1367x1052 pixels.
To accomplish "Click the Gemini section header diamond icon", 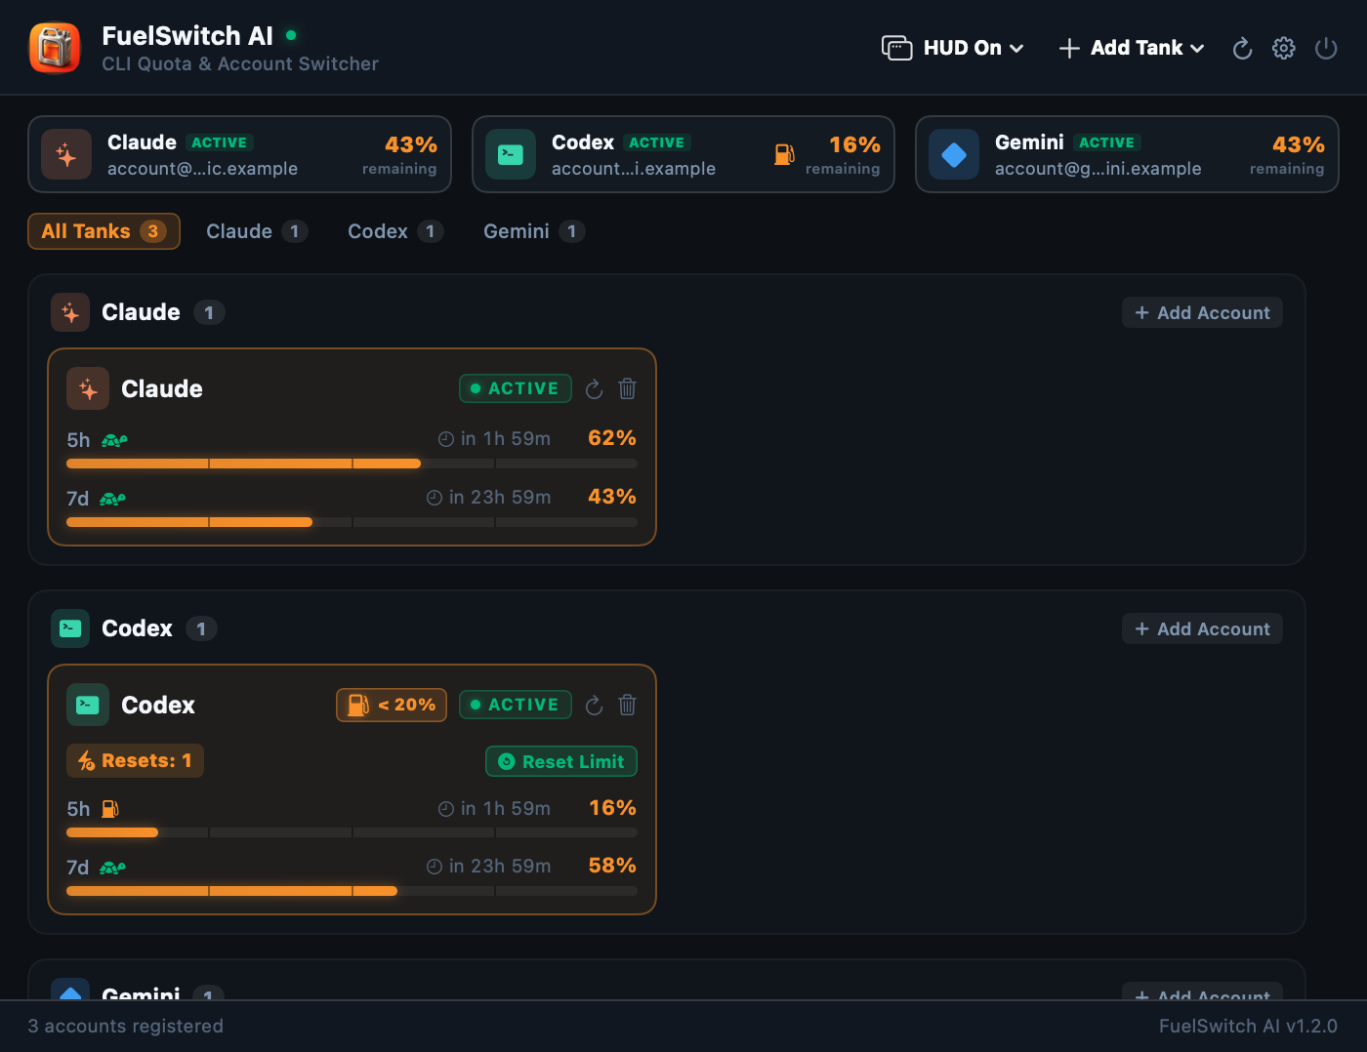I will point(70,989).
